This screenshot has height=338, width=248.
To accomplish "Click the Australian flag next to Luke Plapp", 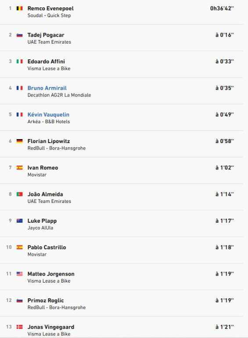I will (x=20, y=221).
